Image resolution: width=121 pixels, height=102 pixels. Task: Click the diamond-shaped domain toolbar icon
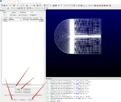click(27, 6)
